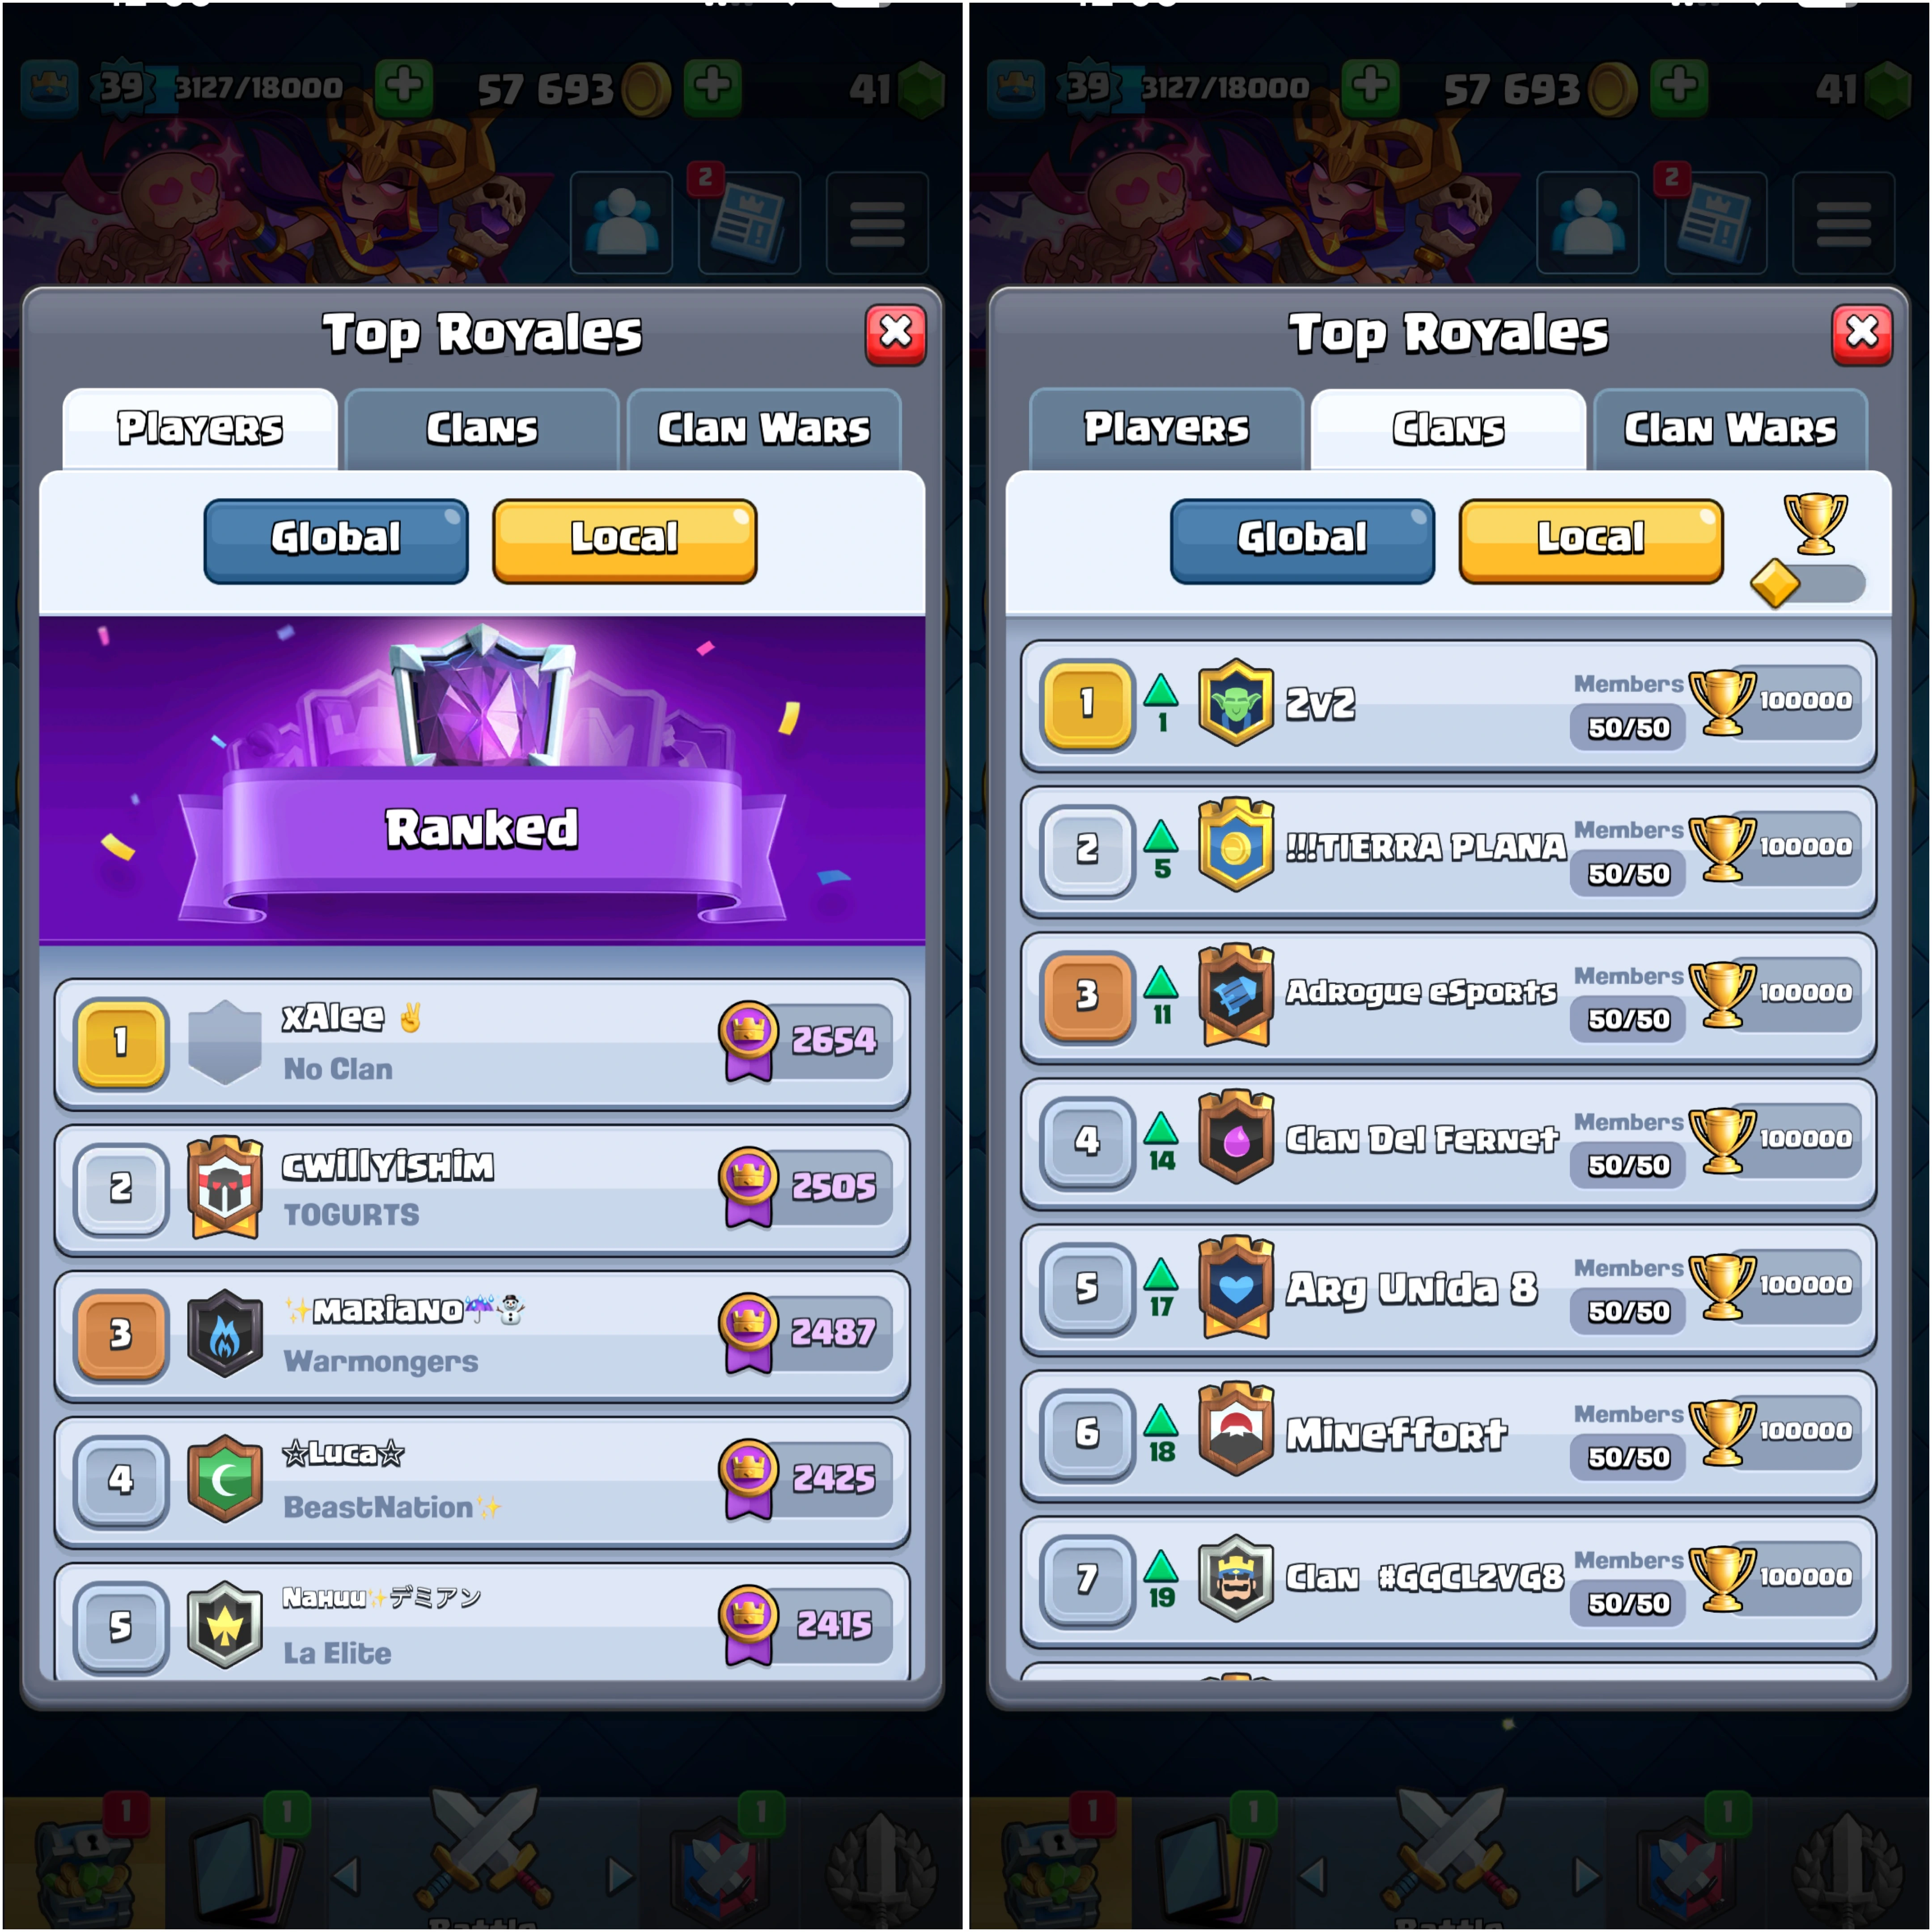
Task: Open the news icon in right screenshot
Action: (1716, 222)
